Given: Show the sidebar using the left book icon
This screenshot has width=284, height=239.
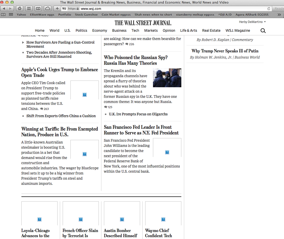Looking at the screenshot, I should pos(3,15).
